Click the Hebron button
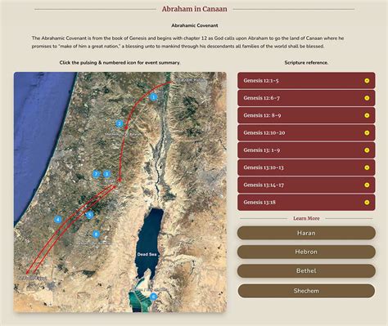This screenshot has width=388, height=326. (x=306, y=252)
